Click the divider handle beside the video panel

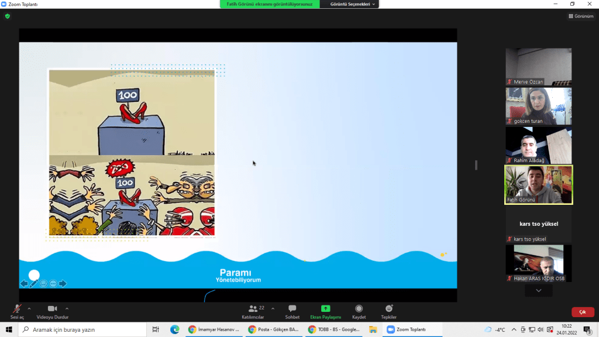click(476, 165)
